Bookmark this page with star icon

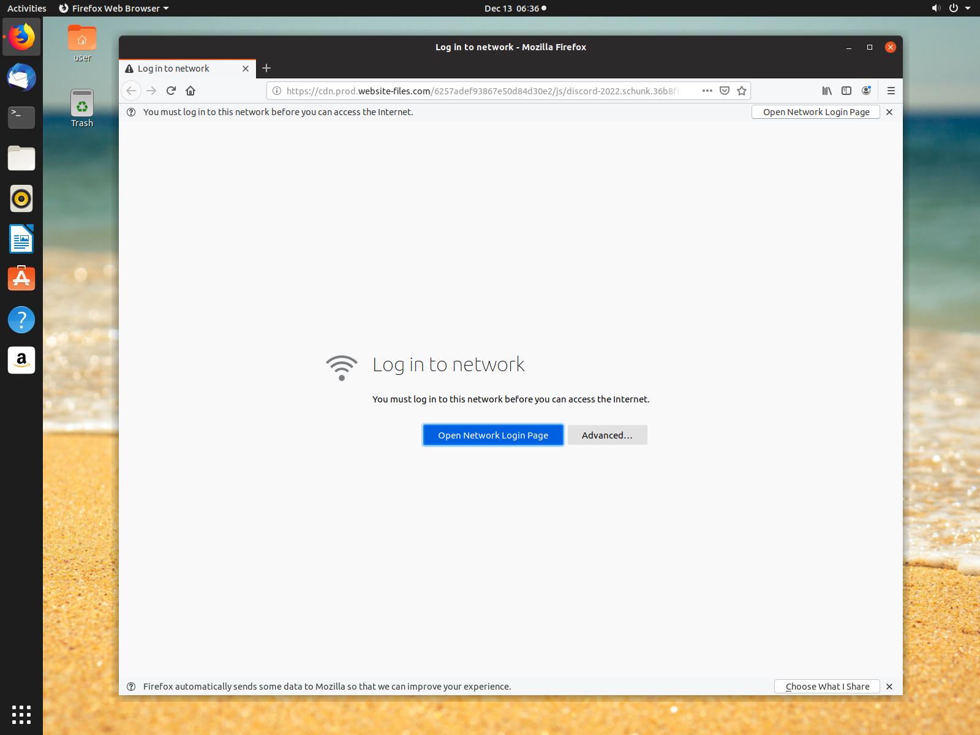tap(742, 91)
